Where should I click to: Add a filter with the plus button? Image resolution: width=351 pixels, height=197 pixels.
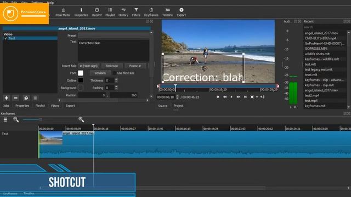click(x=7, y=98)
